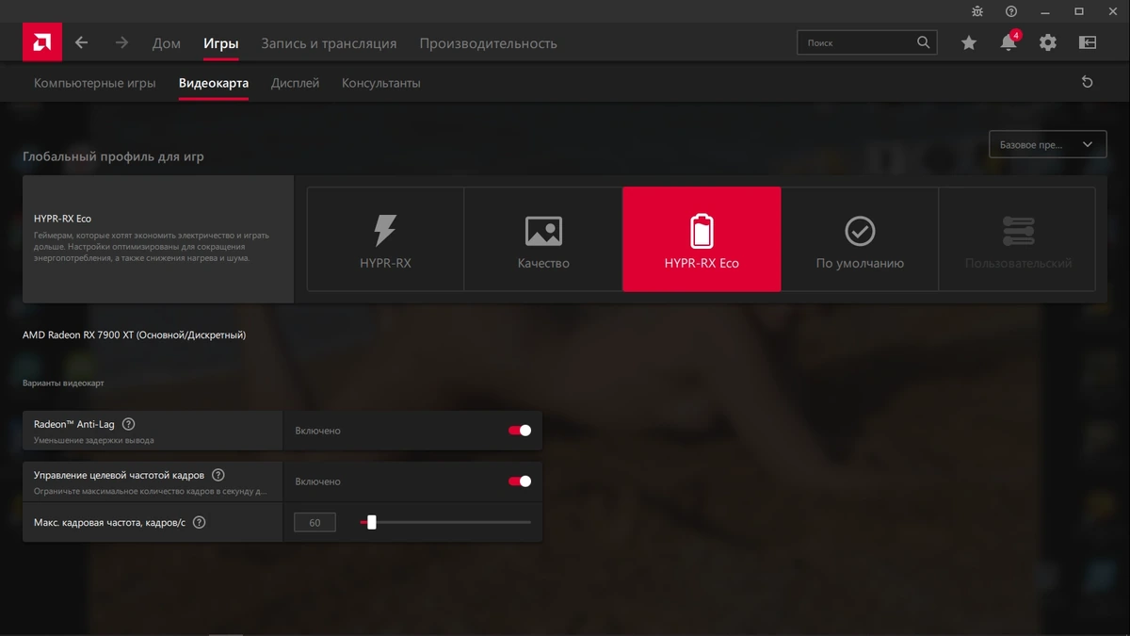Go forward with the right arrow
The height and width of the screenshot is (636, 1130).
click(x=121, y=42)
